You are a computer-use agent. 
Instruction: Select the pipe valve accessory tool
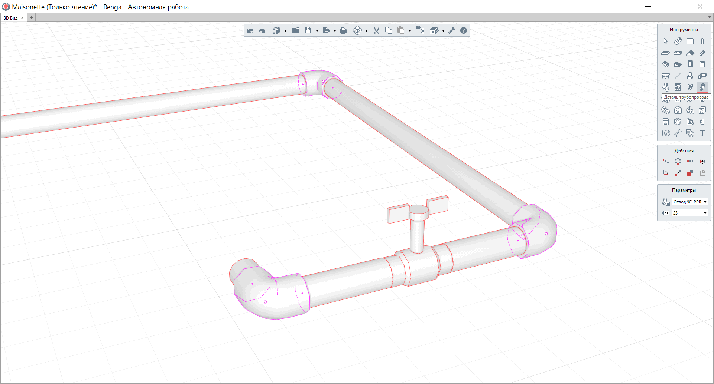(x=690, y=87)
